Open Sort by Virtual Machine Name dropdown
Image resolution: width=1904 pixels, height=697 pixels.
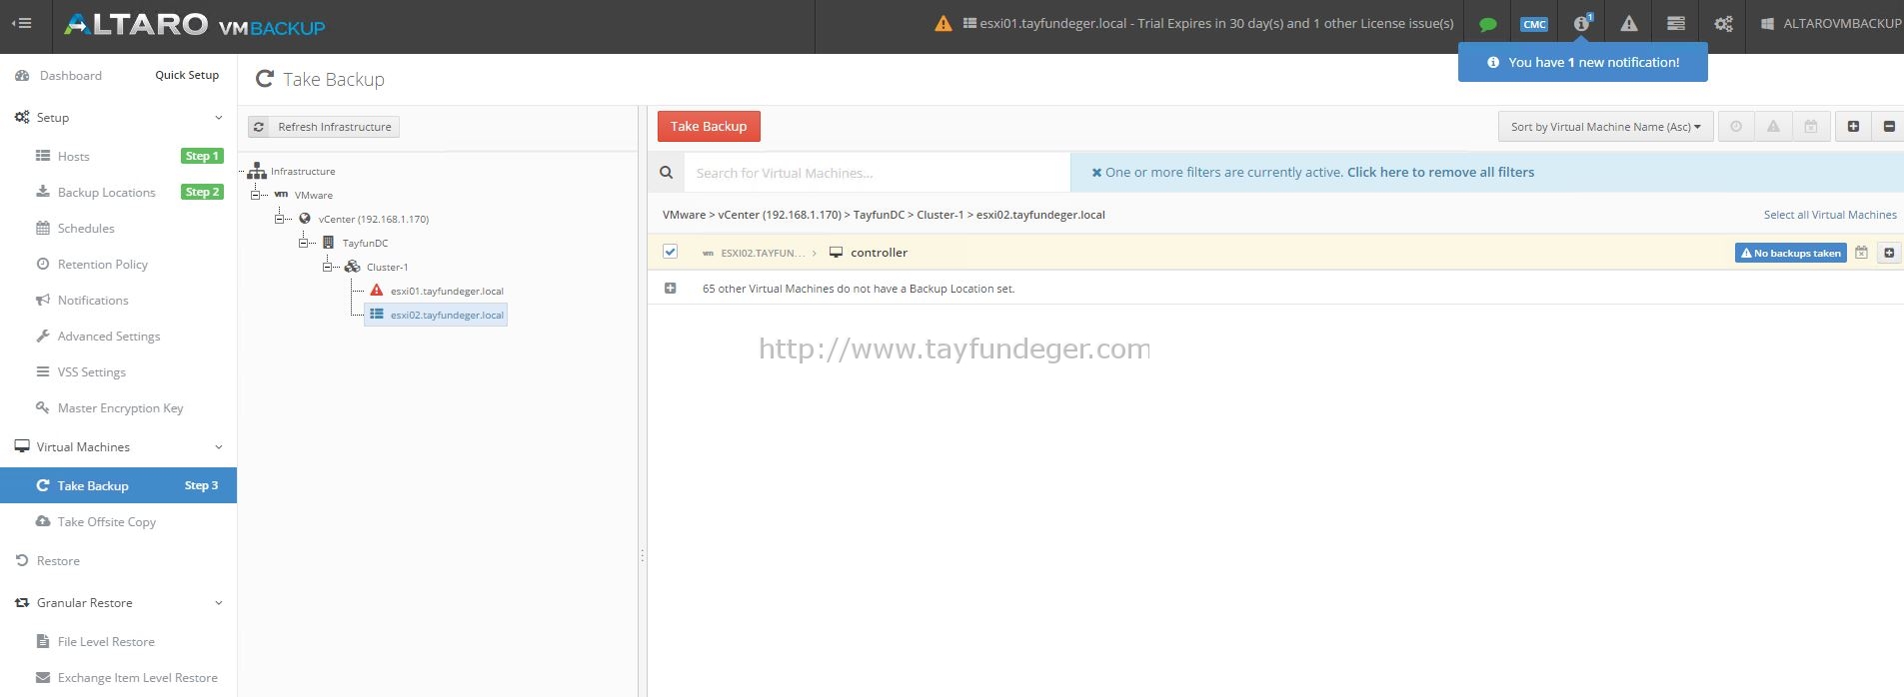tap(1605, 127)
